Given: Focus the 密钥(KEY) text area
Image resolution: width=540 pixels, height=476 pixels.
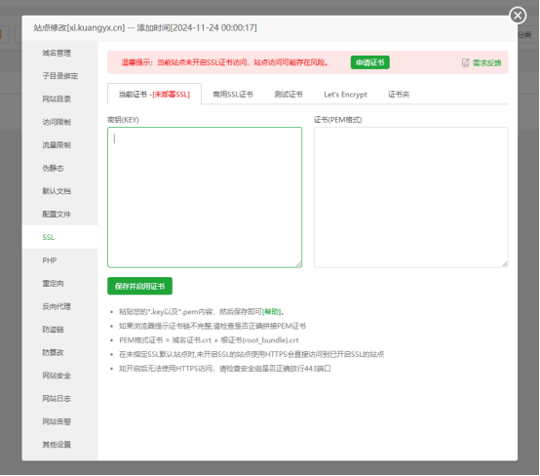Looking at the screenshot, I should (205, 197).
